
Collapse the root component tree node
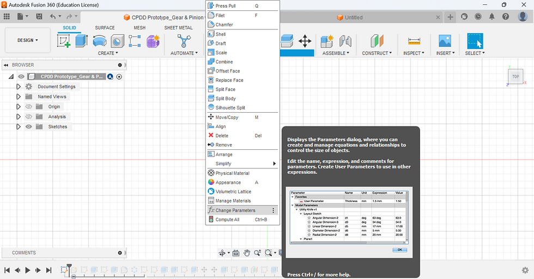(11, 77)
